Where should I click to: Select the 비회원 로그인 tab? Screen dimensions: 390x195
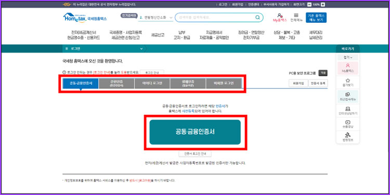click(x=224, y=83)
